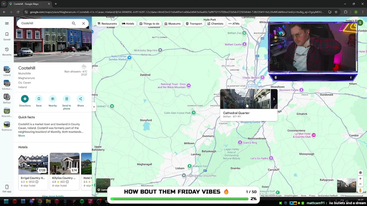This screenshot has width=367, height=206.
Task: Click the Belfast Zoo map pin
Action: (x=244, y=33)
